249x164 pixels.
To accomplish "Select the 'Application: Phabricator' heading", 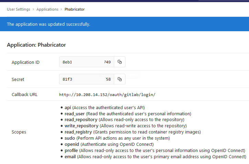I will click(36, 45).
